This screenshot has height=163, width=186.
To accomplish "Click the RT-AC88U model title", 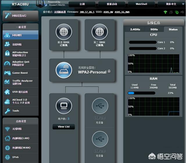I will pyautogui.click(x=20, y=4).
